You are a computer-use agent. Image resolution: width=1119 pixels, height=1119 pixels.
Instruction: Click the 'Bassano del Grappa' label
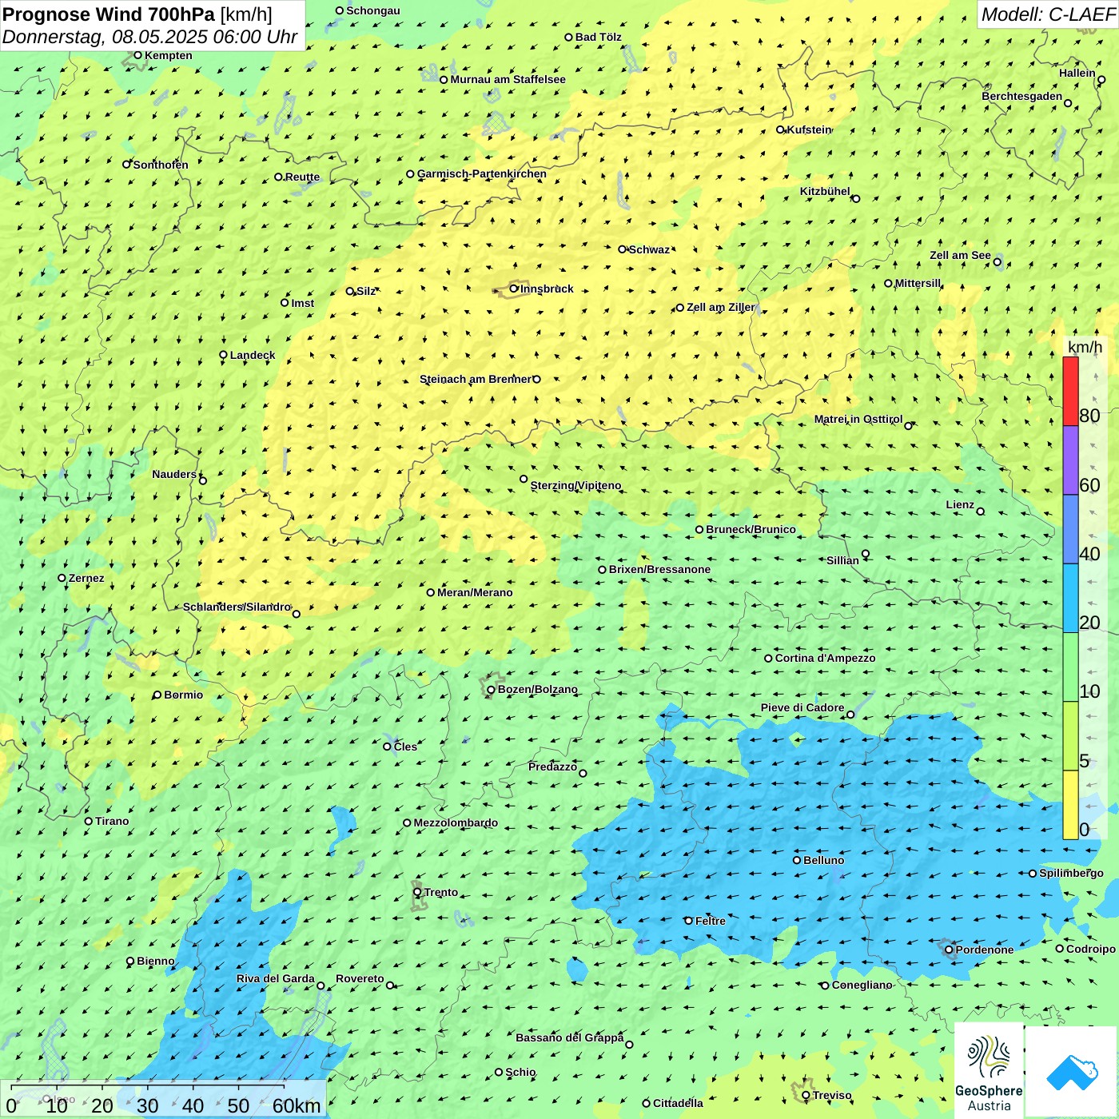[570, 1037]
